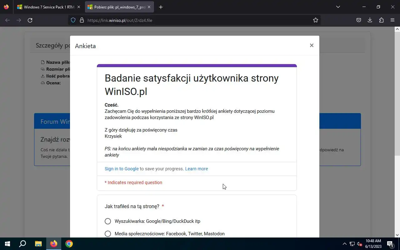
Task: Open Windows Start menu
Action: (x=7, y=244)
